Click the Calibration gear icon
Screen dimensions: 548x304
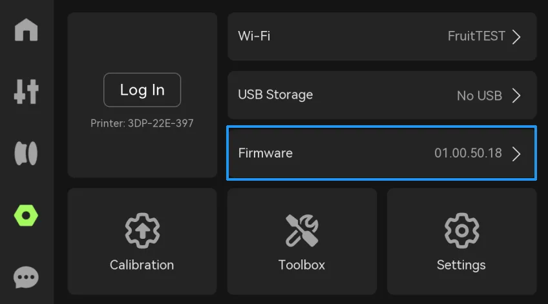(142, 230)
